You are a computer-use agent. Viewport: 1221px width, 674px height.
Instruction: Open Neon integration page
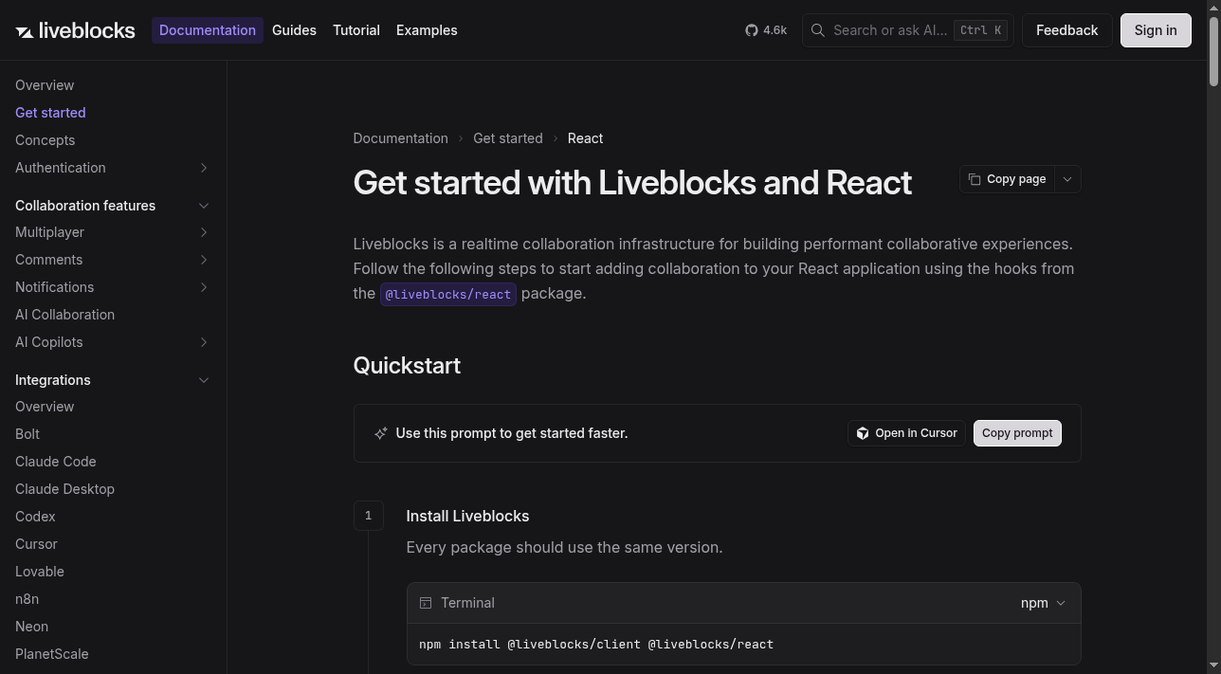click(x=31, y=627)
